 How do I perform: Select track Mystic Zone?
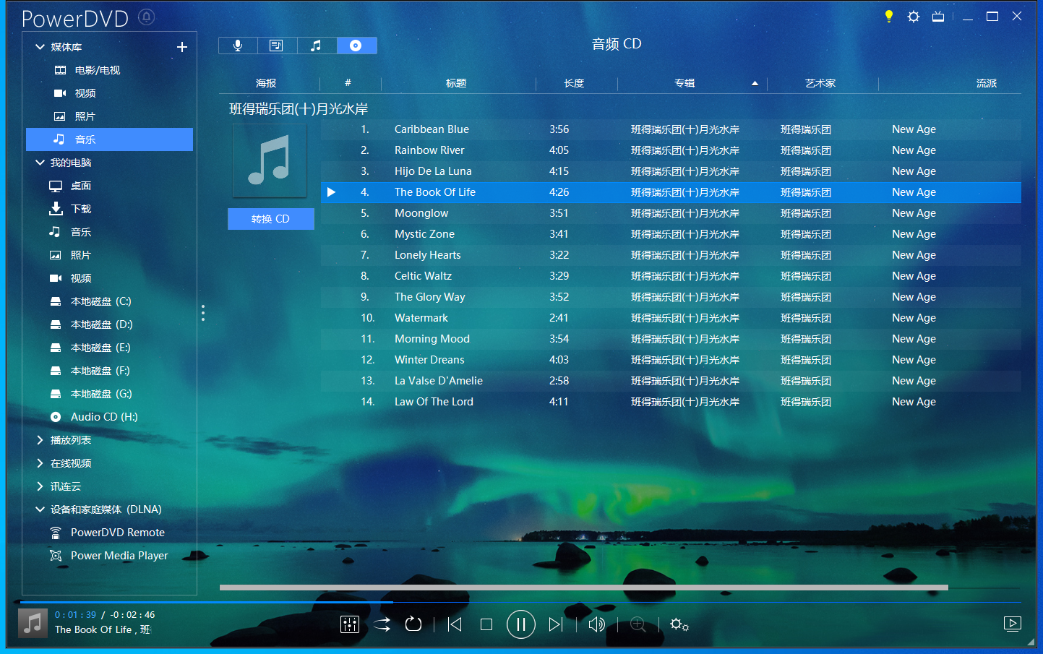(x=671, y=234)
